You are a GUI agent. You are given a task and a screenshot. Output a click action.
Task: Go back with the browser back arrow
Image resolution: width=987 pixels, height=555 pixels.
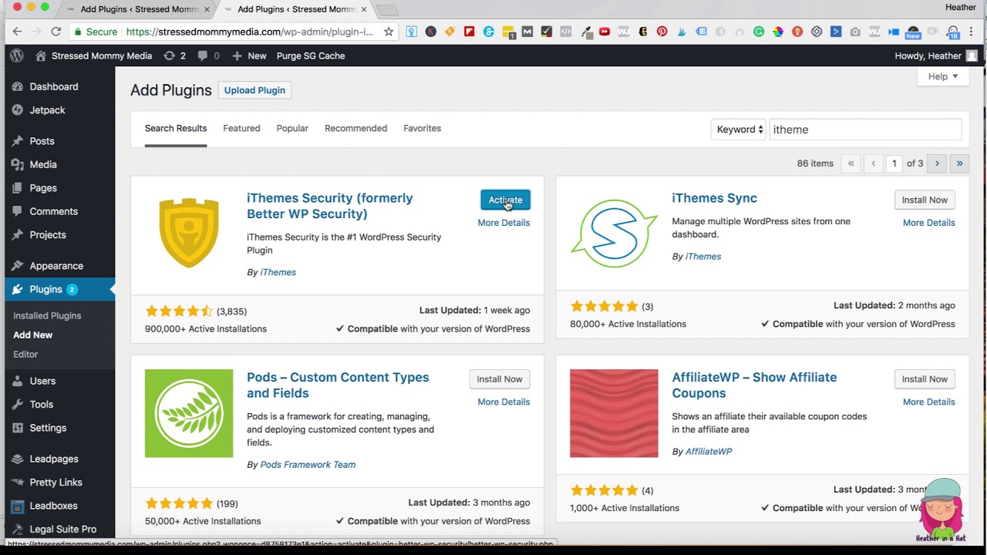point(17,32)
